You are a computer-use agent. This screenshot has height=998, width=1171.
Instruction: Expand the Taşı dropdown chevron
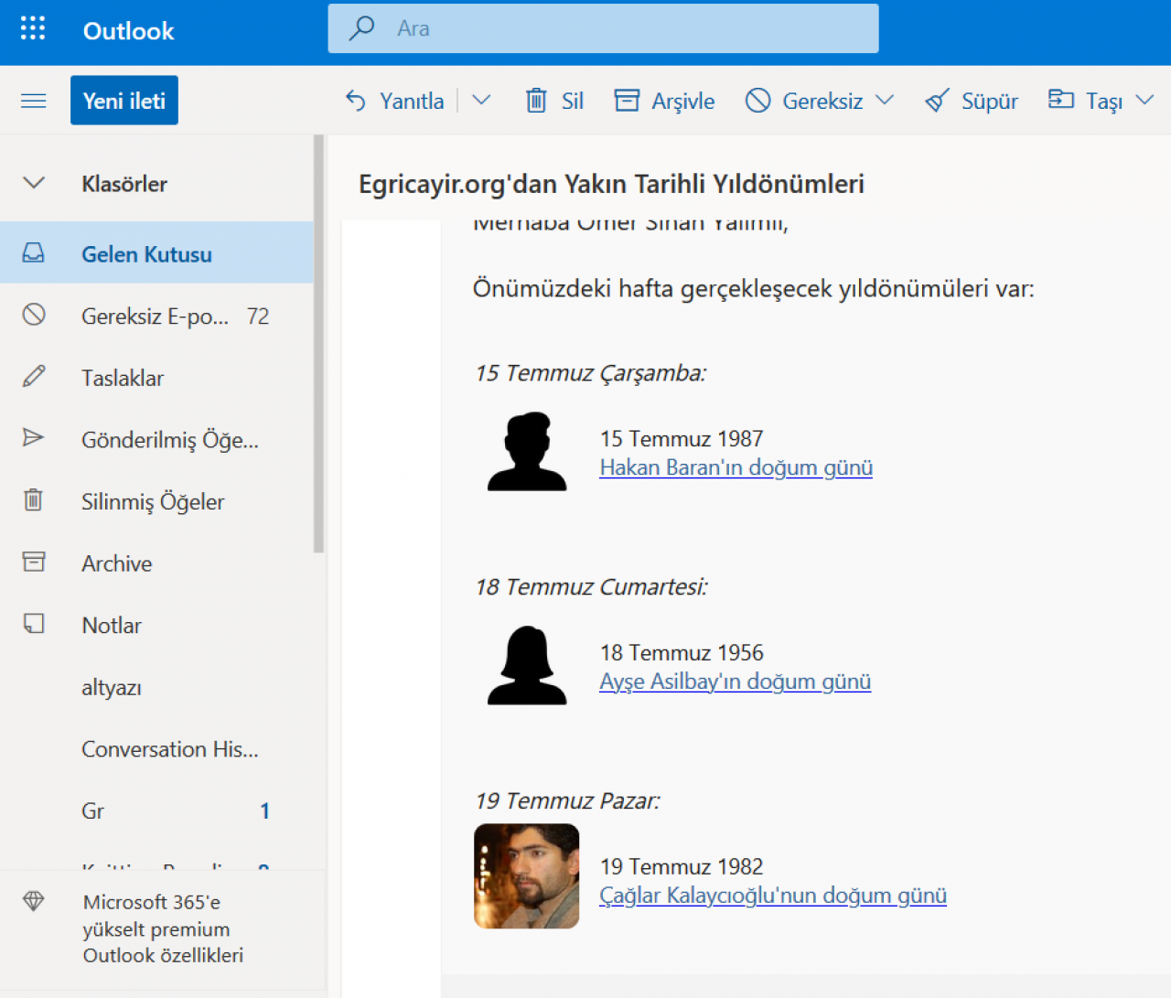(1144, 101)
